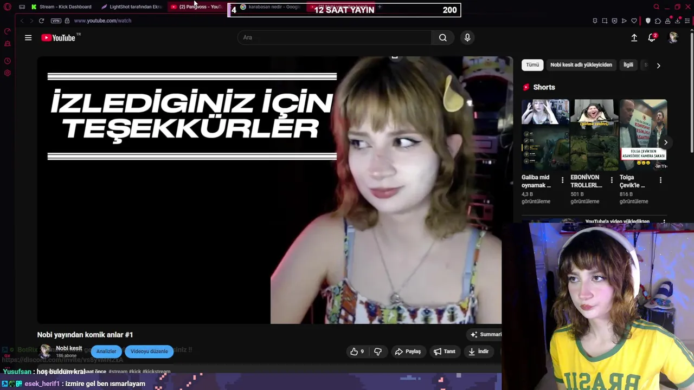Open the ad blocker shield icon
694x390 pixels.
614,21
